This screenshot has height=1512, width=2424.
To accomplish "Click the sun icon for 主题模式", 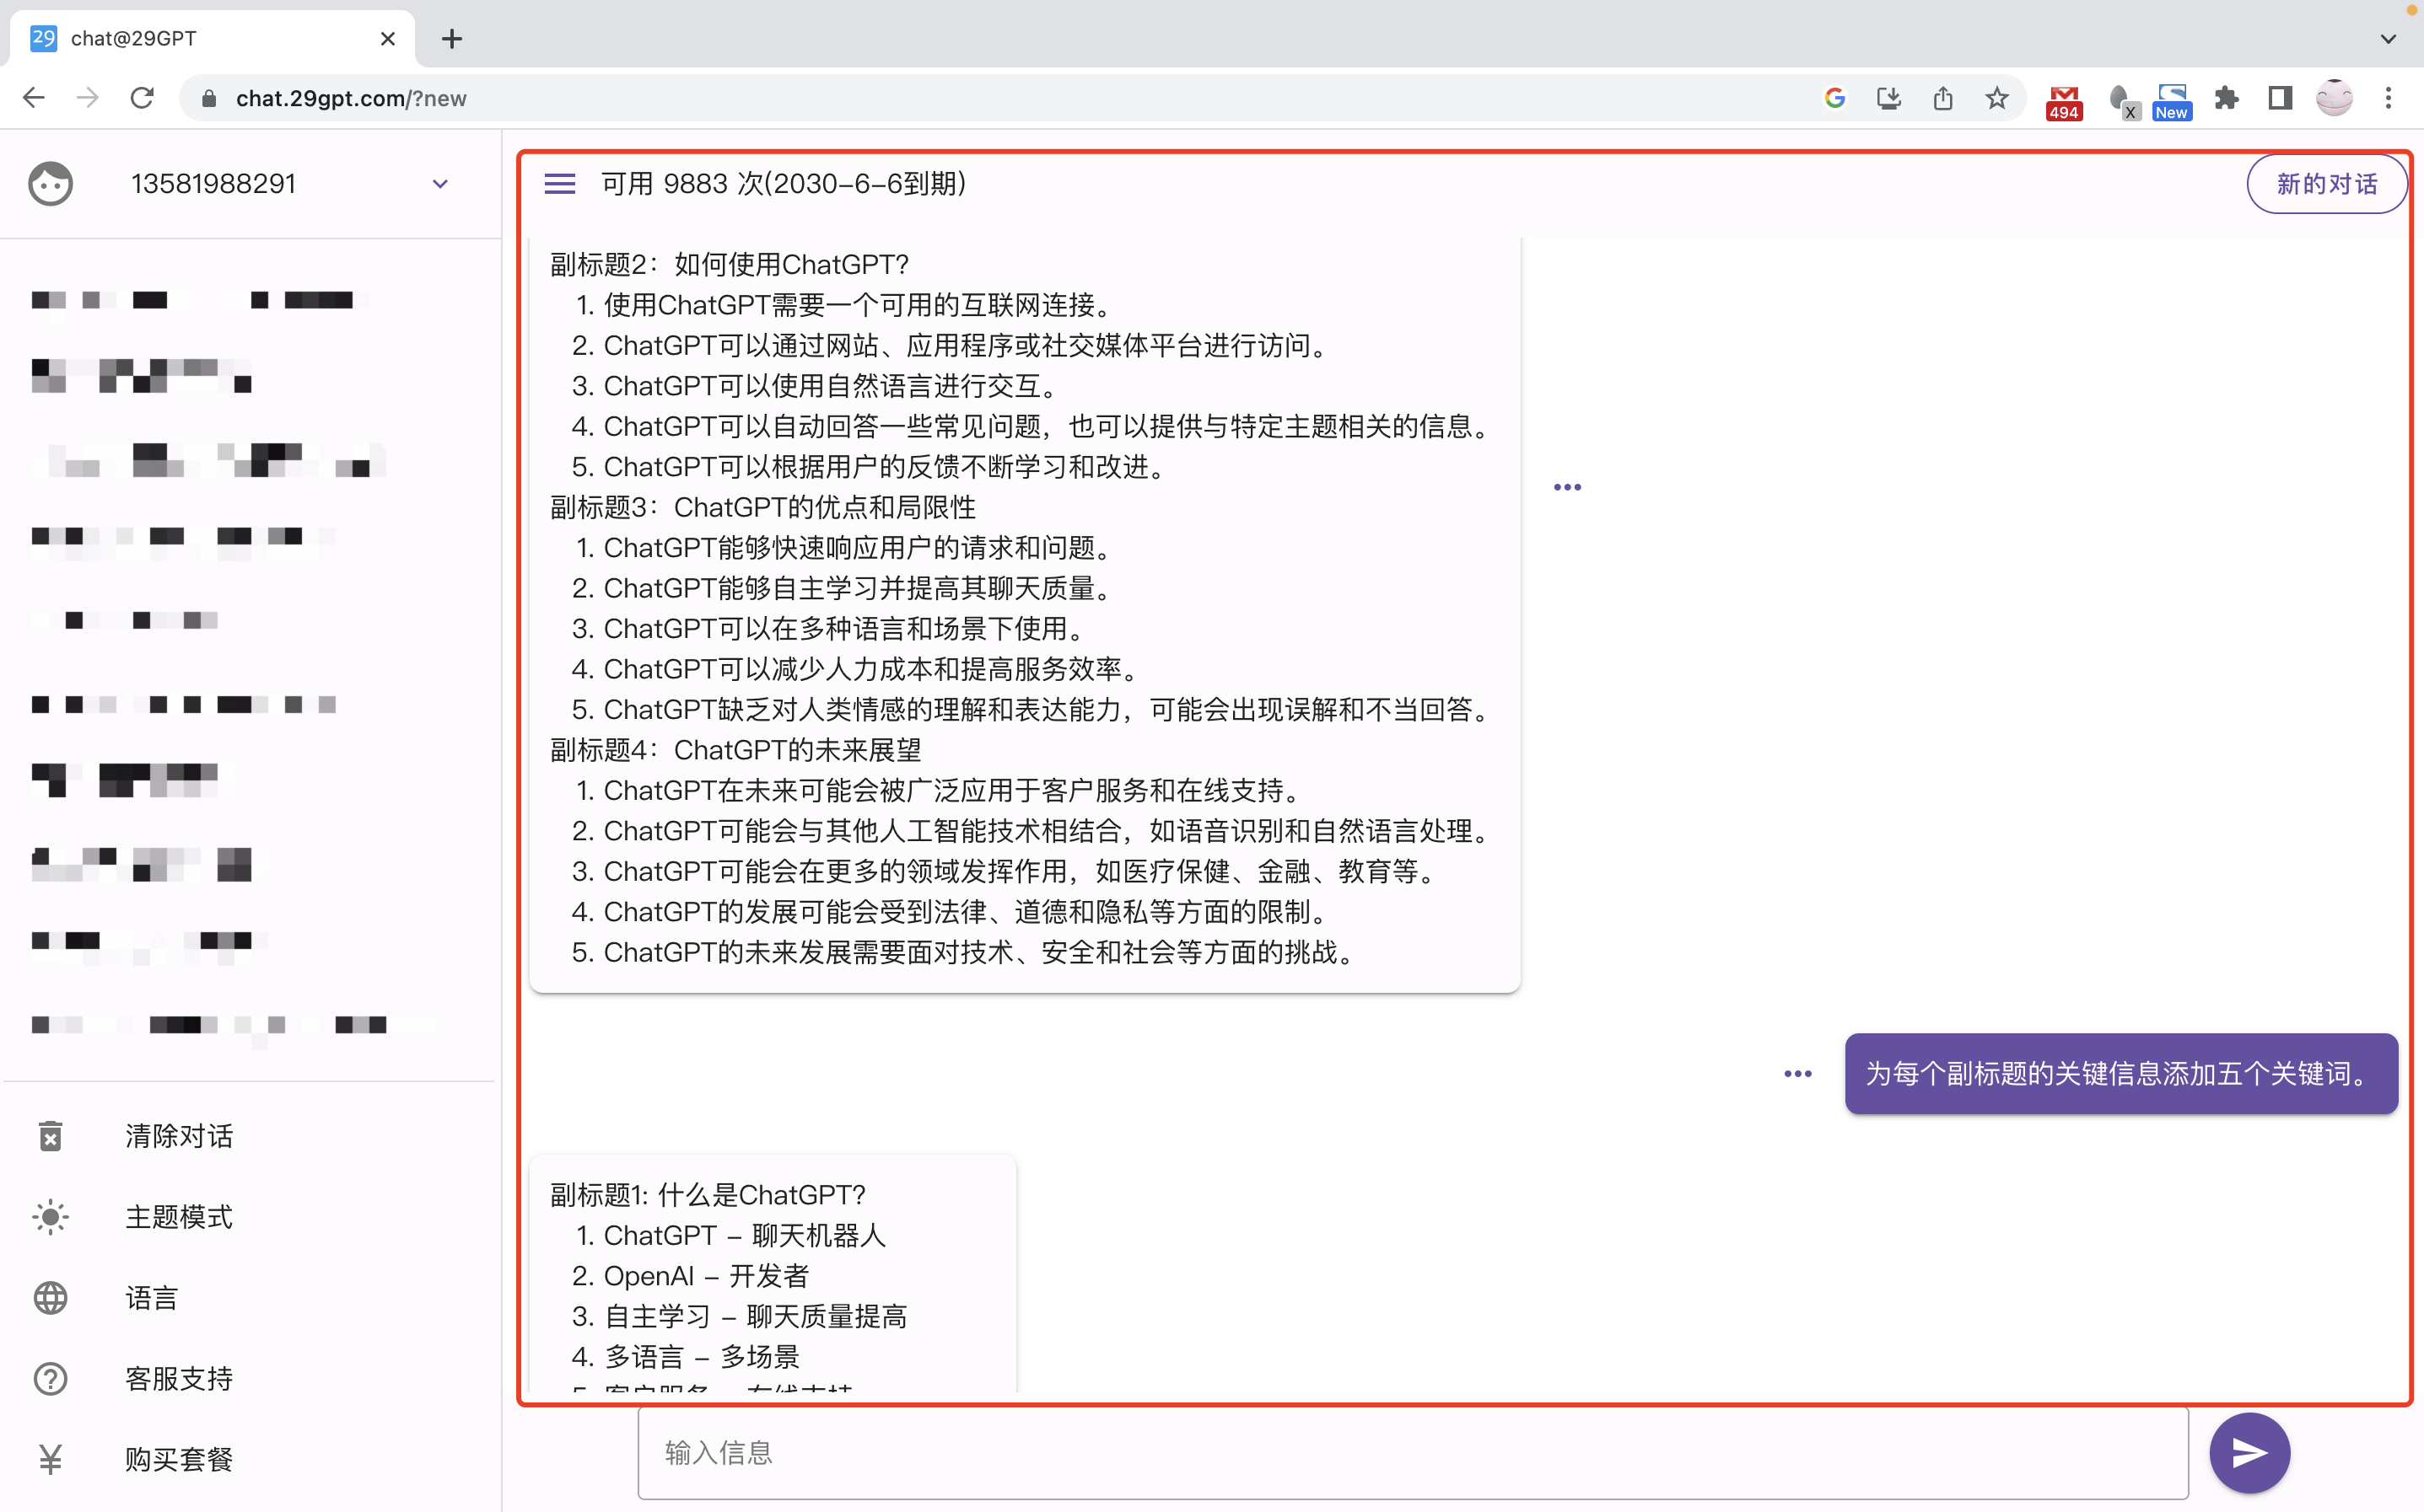I will point(50,1217).
